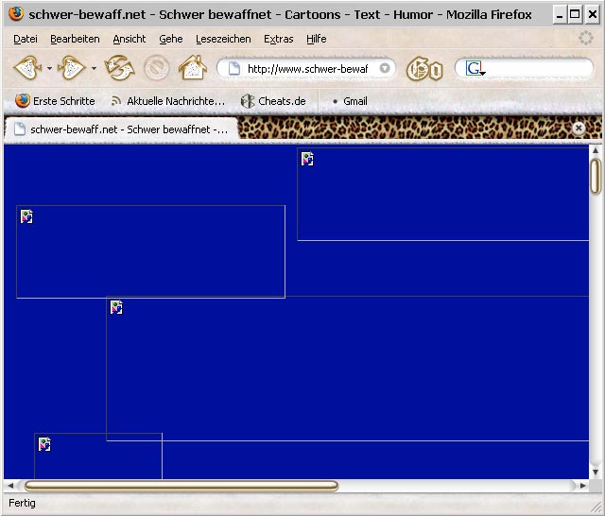This screenshot has width=605, height=516.
Task: Close the current tab with the X
Action: (x=579, y=128)
